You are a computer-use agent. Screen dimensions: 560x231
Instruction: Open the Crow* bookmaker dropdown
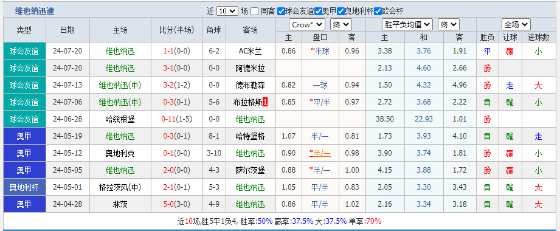point(307,25)
